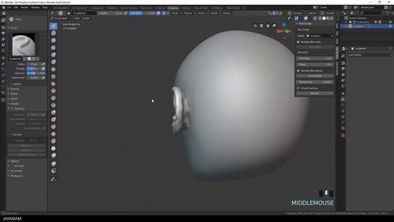Toggle viewport overlays button
The image size is (394, 222).
(x=305, y=18)
